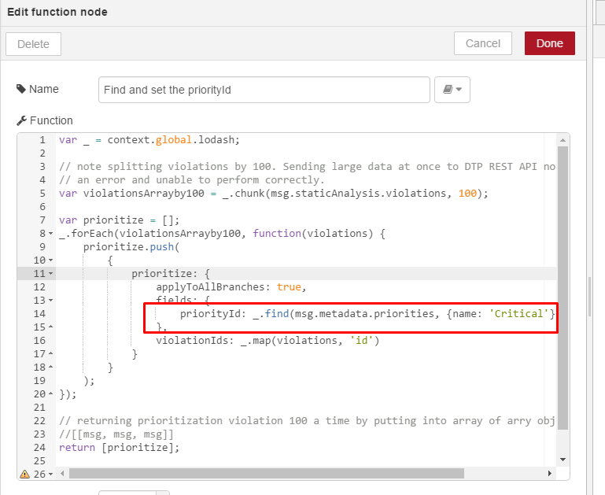Image resolution: width=605 pixels, height=495 pixels.
Task: Click the editor scrollbar up arrow
Action: (563, 140)
